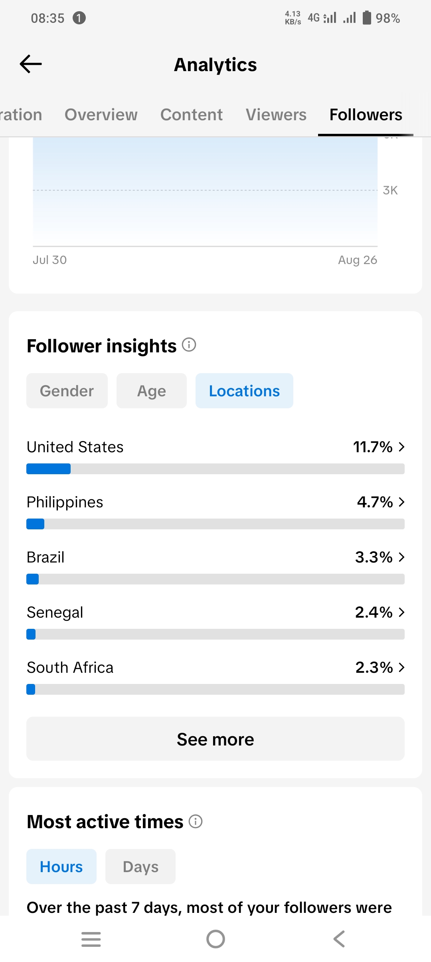Tap the Android system back chevron
The width and height of the screenshot is (431, 962).
tap(339, 939)
